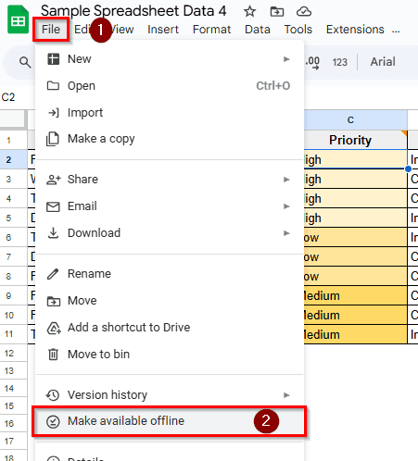Select the Priority header cell
This screenshot has width=418, height=461.
(356, 140)
